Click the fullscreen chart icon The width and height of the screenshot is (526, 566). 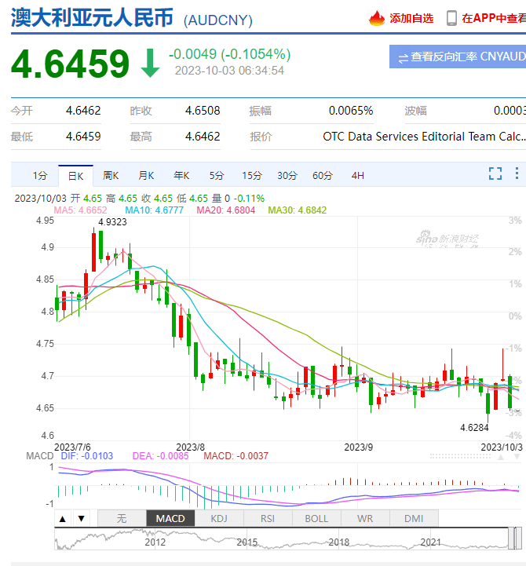click(x=495, y=173)
